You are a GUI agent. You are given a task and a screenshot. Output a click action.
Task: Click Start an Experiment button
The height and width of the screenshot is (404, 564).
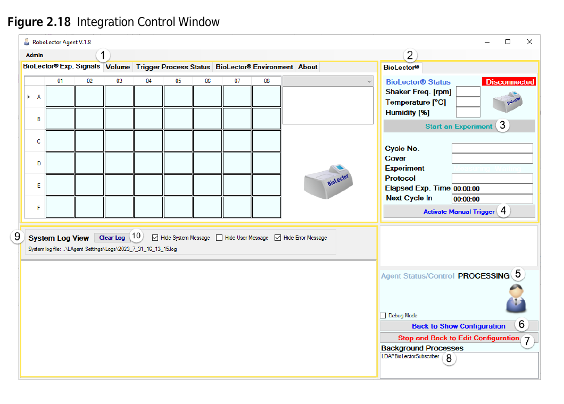coord(459,126)
